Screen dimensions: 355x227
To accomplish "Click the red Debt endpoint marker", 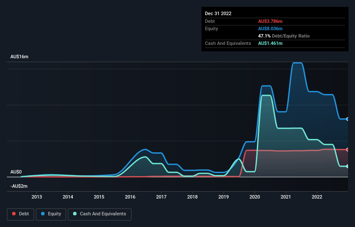I will (348, 149).
